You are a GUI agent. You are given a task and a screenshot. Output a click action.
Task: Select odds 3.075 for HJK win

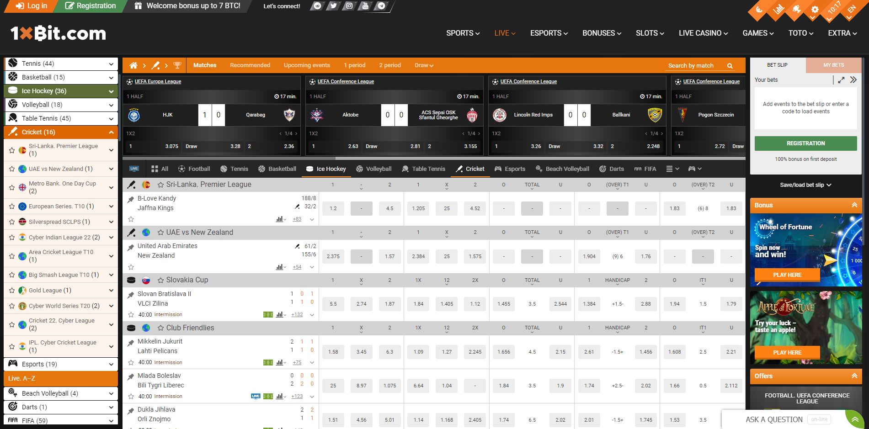(x=154, y=146)
